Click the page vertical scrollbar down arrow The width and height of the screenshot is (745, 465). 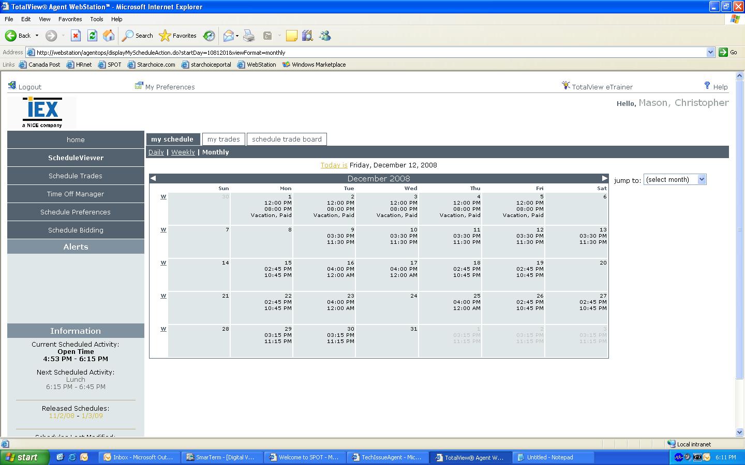point(739,432)
